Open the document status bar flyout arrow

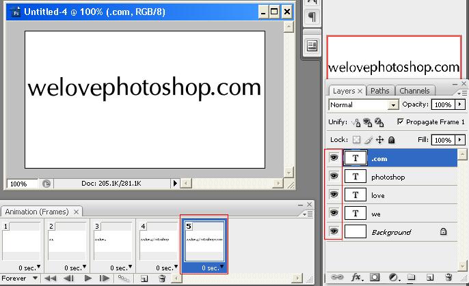pyautogui.click(x=175, y=184)
